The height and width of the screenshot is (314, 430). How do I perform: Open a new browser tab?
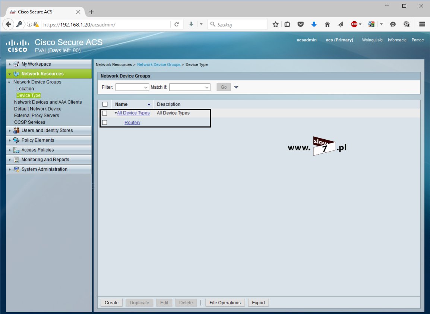pos(91,12)
